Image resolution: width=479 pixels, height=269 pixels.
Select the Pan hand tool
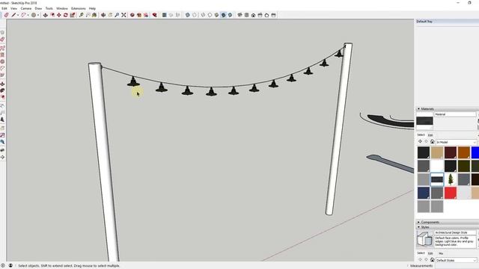[x=110, y=15]
